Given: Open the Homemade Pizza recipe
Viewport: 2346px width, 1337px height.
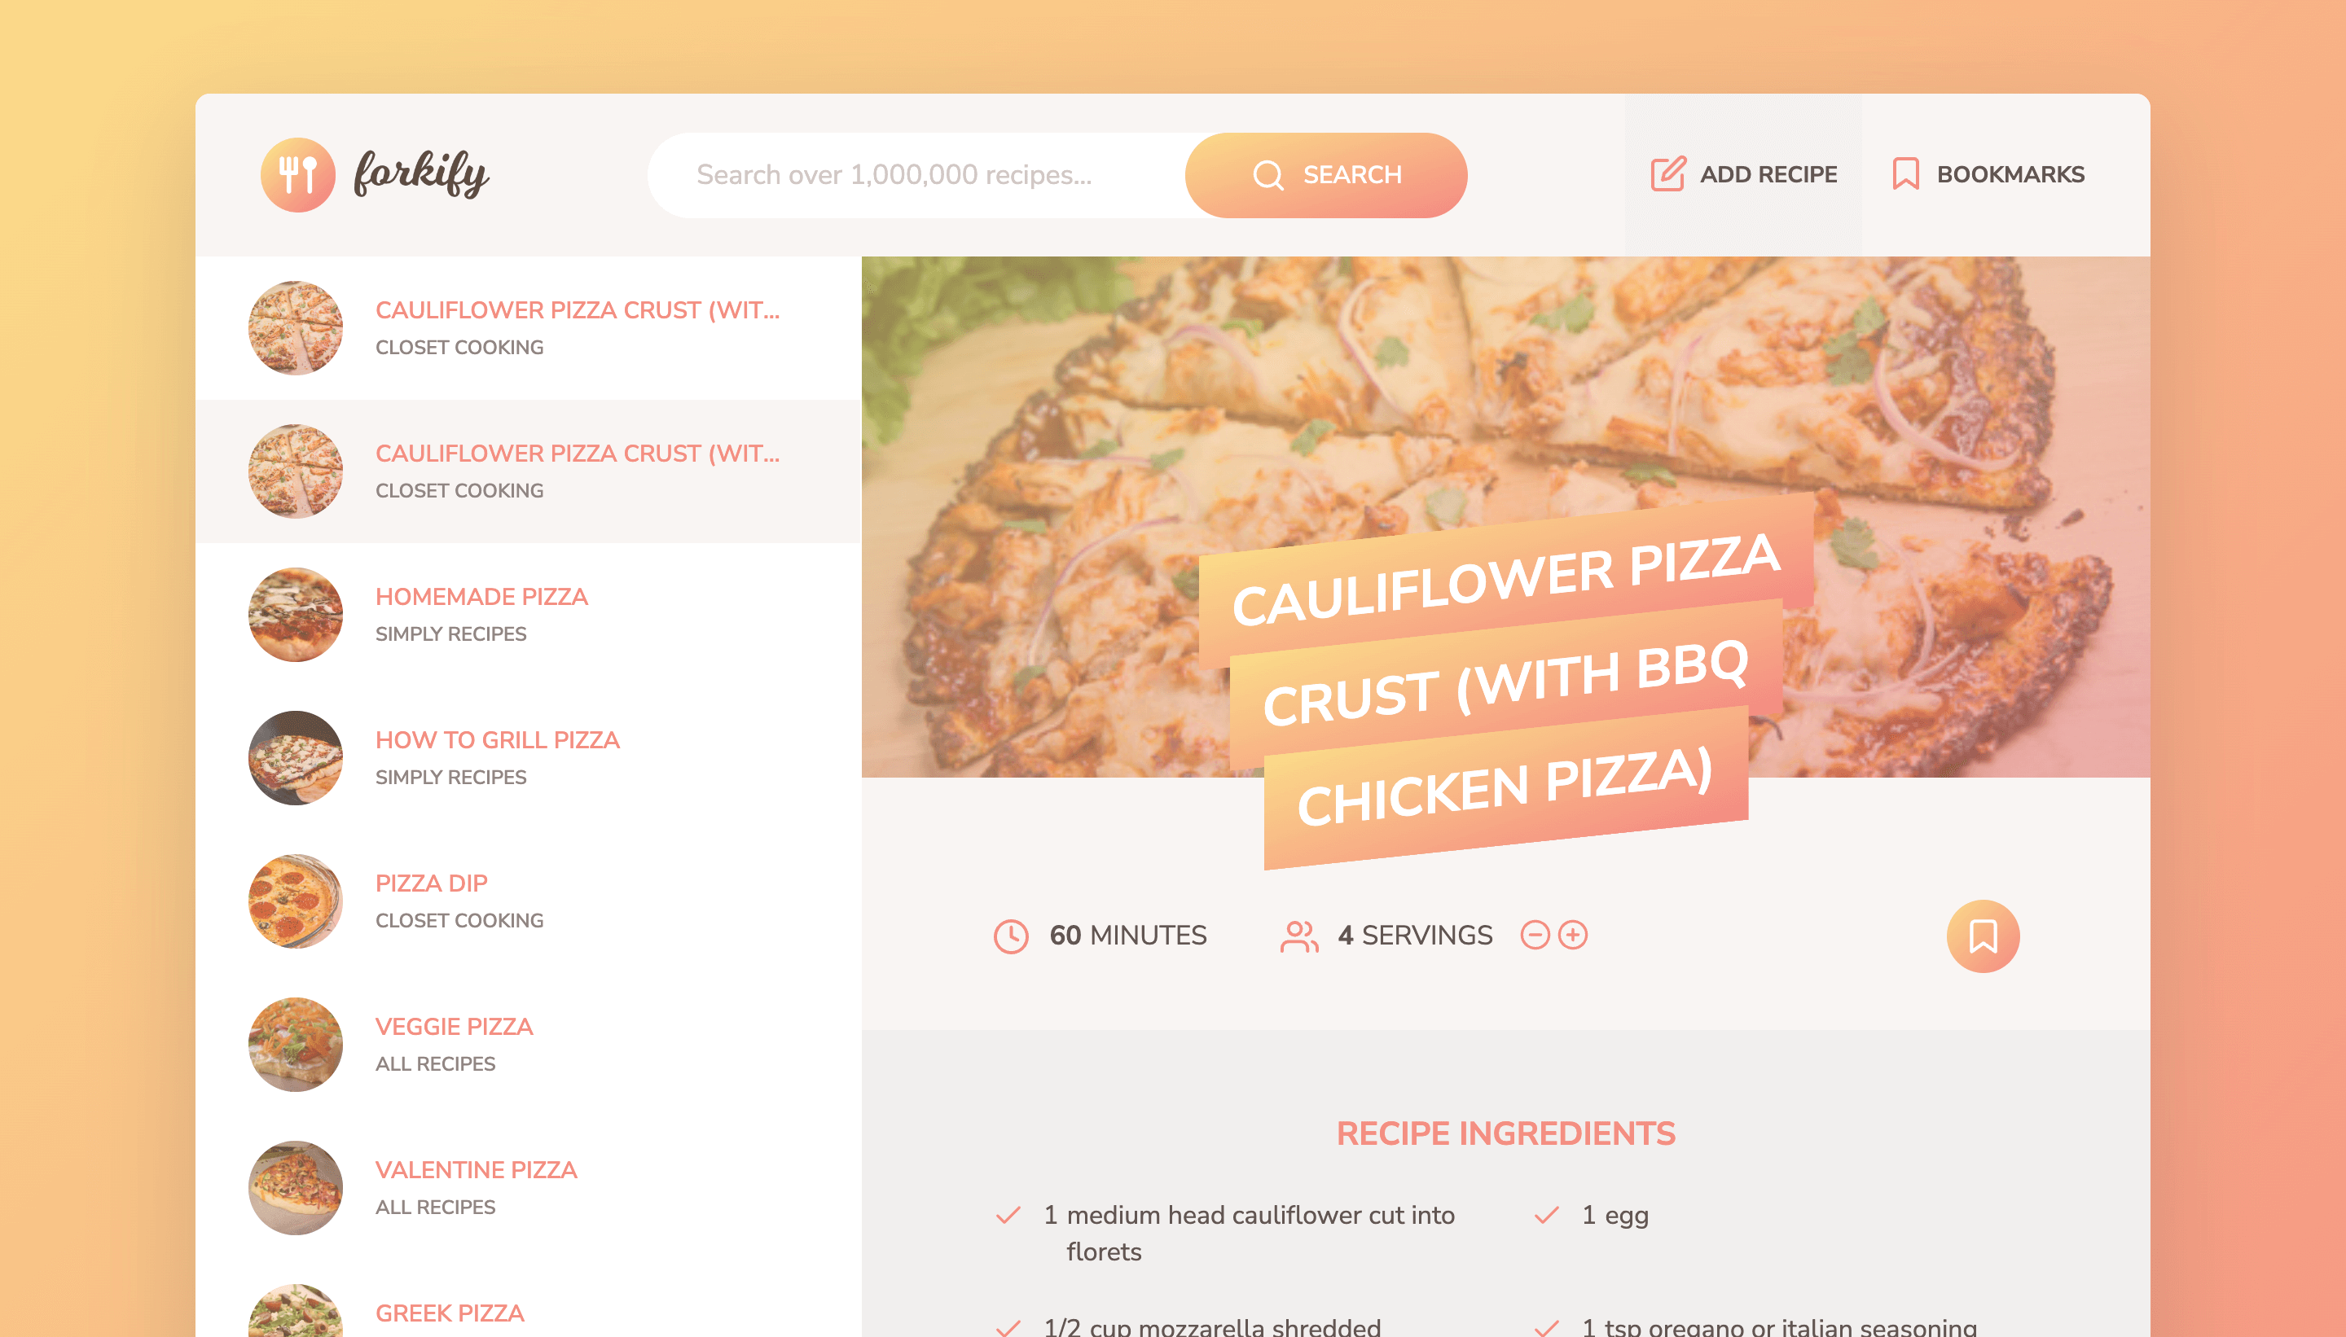Looking at the screenshot, I should tap(528, 614).
